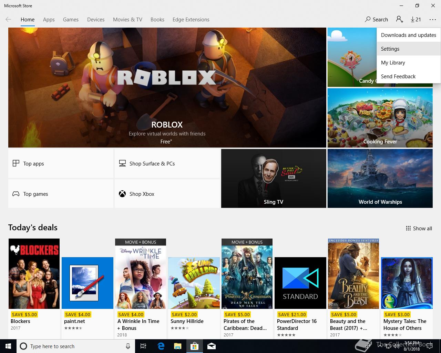Switch to the Devices tab
The width and height of the screenshot is (441, 353).
tap(96, 20)
